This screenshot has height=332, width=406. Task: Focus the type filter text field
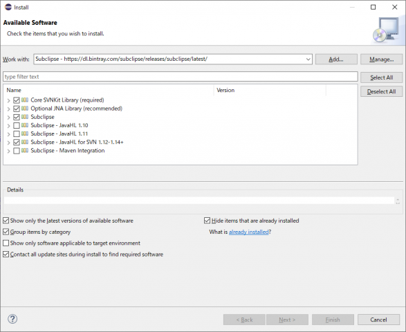(x=181, y=77)
